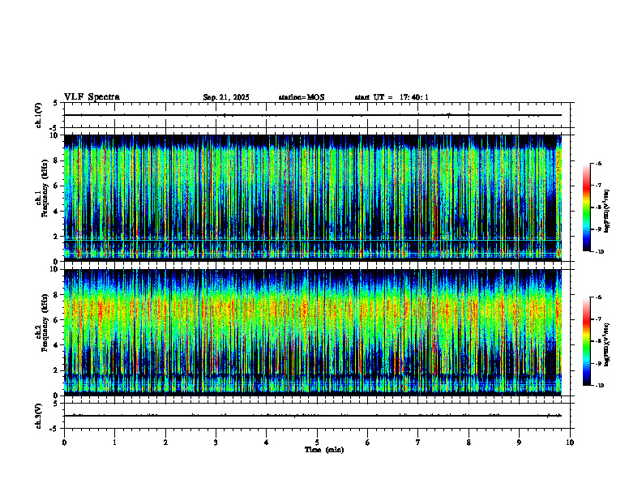Image resolution: width=642 pixels, height=496 pixels.
Task: Click time axis tick label '7'
Action: [x=418, y=443]
